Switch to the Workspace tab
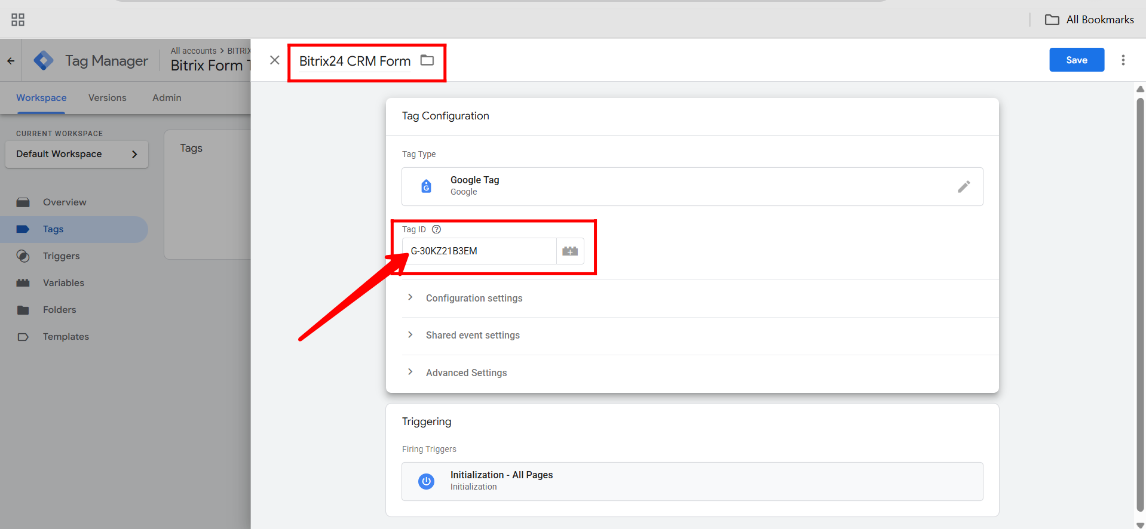 coord(41,97)
